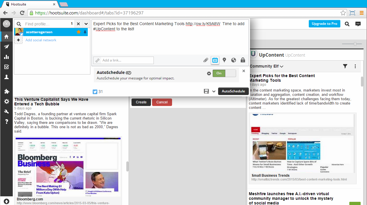The height and width of the screenshot is (205, 367).
Task: Toggle favorite star on scottarogerson
Action: (79, 32)
